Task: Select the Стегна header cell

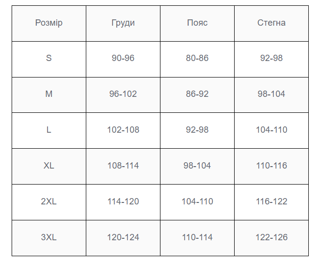Action: pyautogui.click(x=271, y=24)
